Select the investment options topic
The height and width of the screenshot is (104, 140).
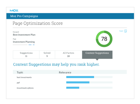click(25, 88)
